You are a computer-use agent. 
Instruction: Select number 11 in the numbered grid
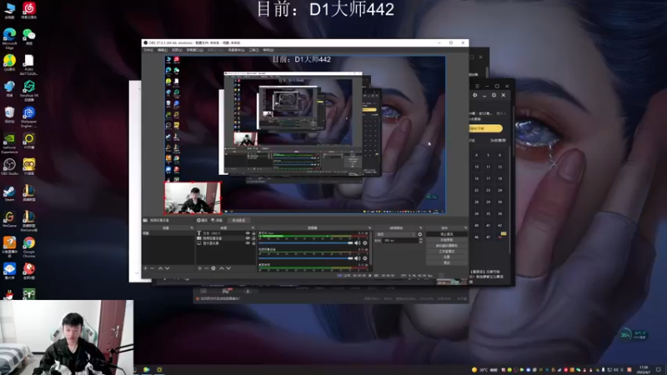coord(489,167)
